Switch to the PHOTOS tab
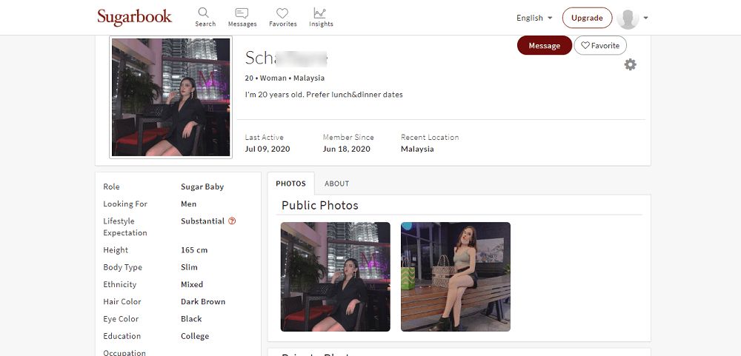 pyautogui.click(x=290, y=184)
